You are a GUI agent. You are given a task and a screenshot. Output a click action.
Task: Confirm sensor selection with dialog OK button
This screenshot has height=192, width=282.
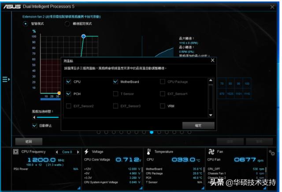click(x=198, y=126)
